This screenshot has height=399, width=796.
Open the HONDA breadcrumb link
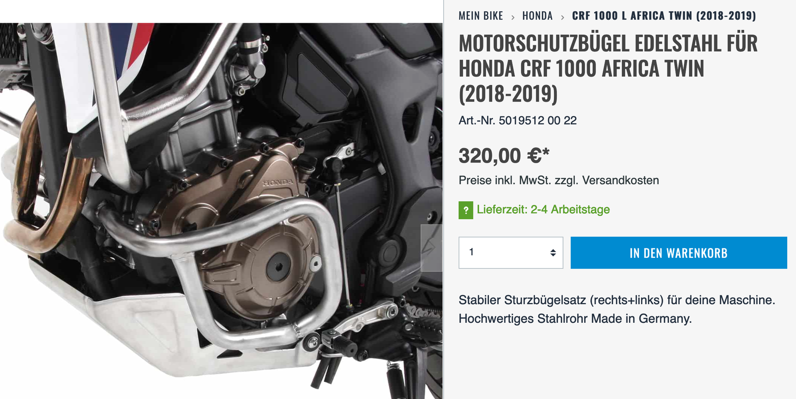point(537,16)
